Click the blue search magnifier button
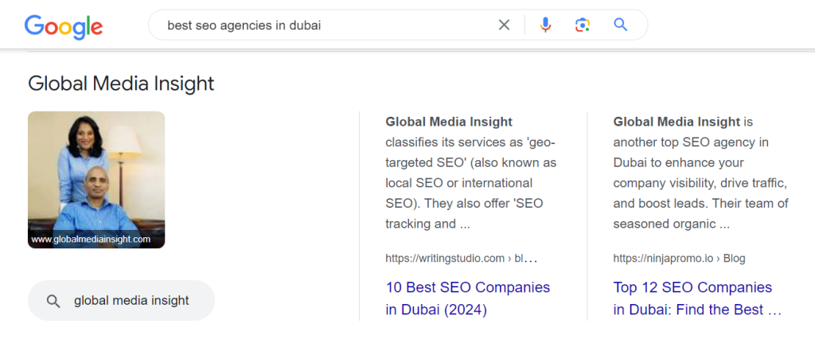This screenshot has width=815, height=343. point(622,25)
